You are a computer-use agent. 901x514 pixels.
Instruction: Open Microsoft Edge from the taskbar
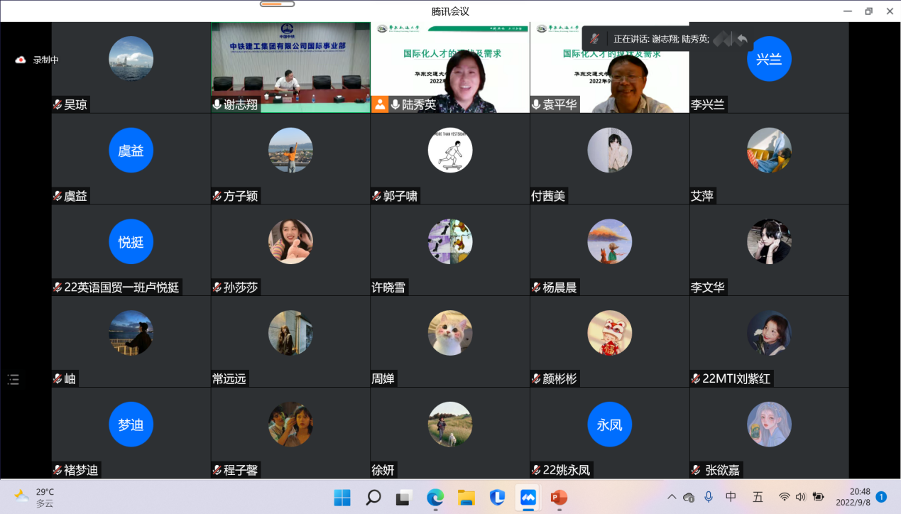click(435, 497)
